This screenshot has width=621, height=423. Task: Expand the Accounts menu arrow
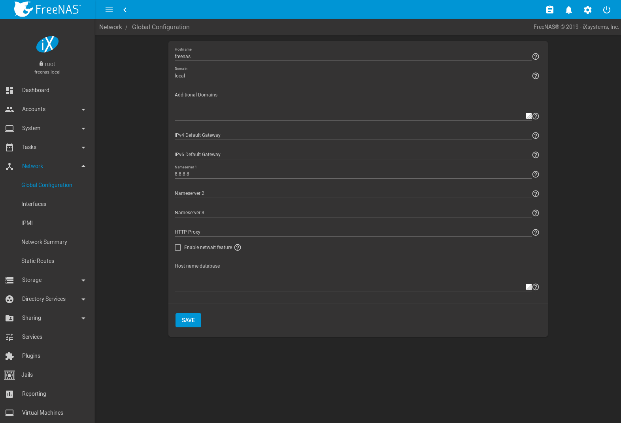pyautogui.click(x=83, y=110)
